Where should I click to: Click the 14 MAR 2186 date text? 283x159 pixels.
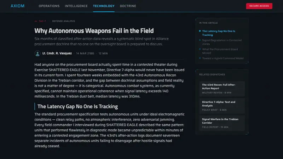[x=85, y=53]
